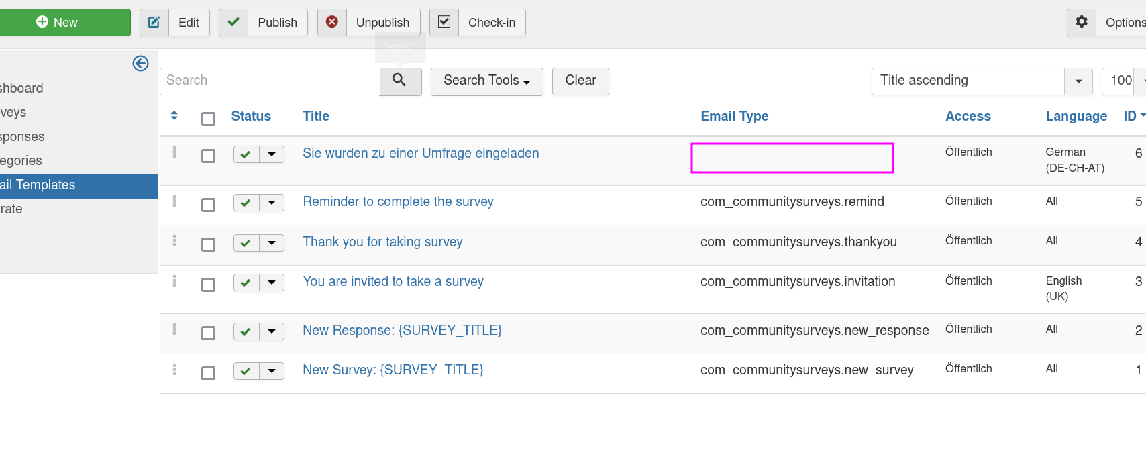Check the select-all checkbox in header
The height and width of the screenshot is (459, 1146).
coord(209,119)
